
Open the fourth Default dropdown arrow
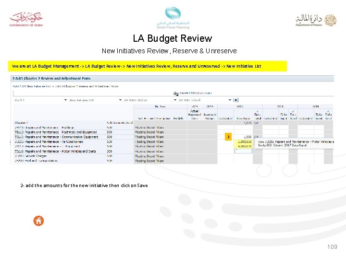tap(230, 100)
